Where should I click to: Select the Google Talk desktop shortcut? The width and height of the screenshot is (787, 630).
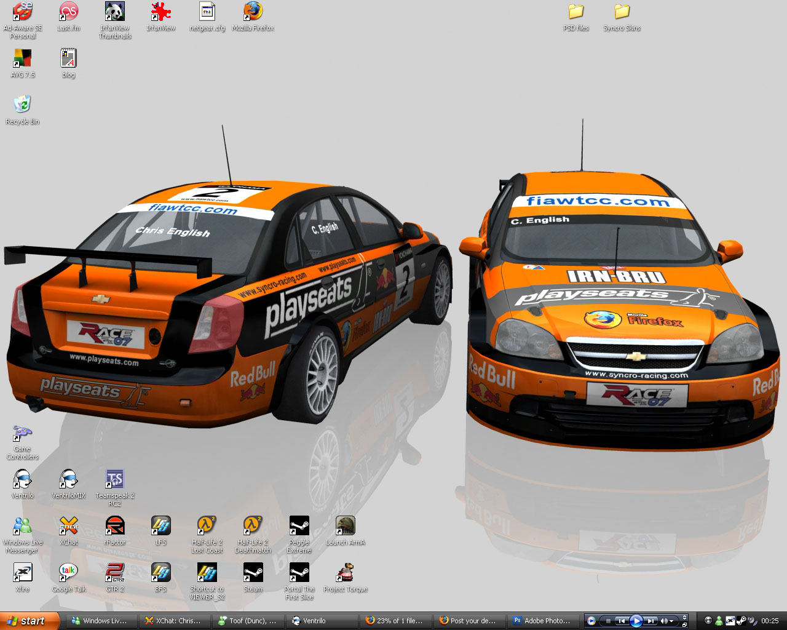pos(68,578)
